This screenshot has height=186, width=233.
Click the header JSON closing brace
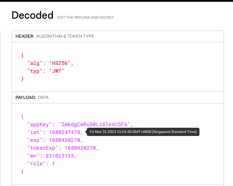pos(23,79)
